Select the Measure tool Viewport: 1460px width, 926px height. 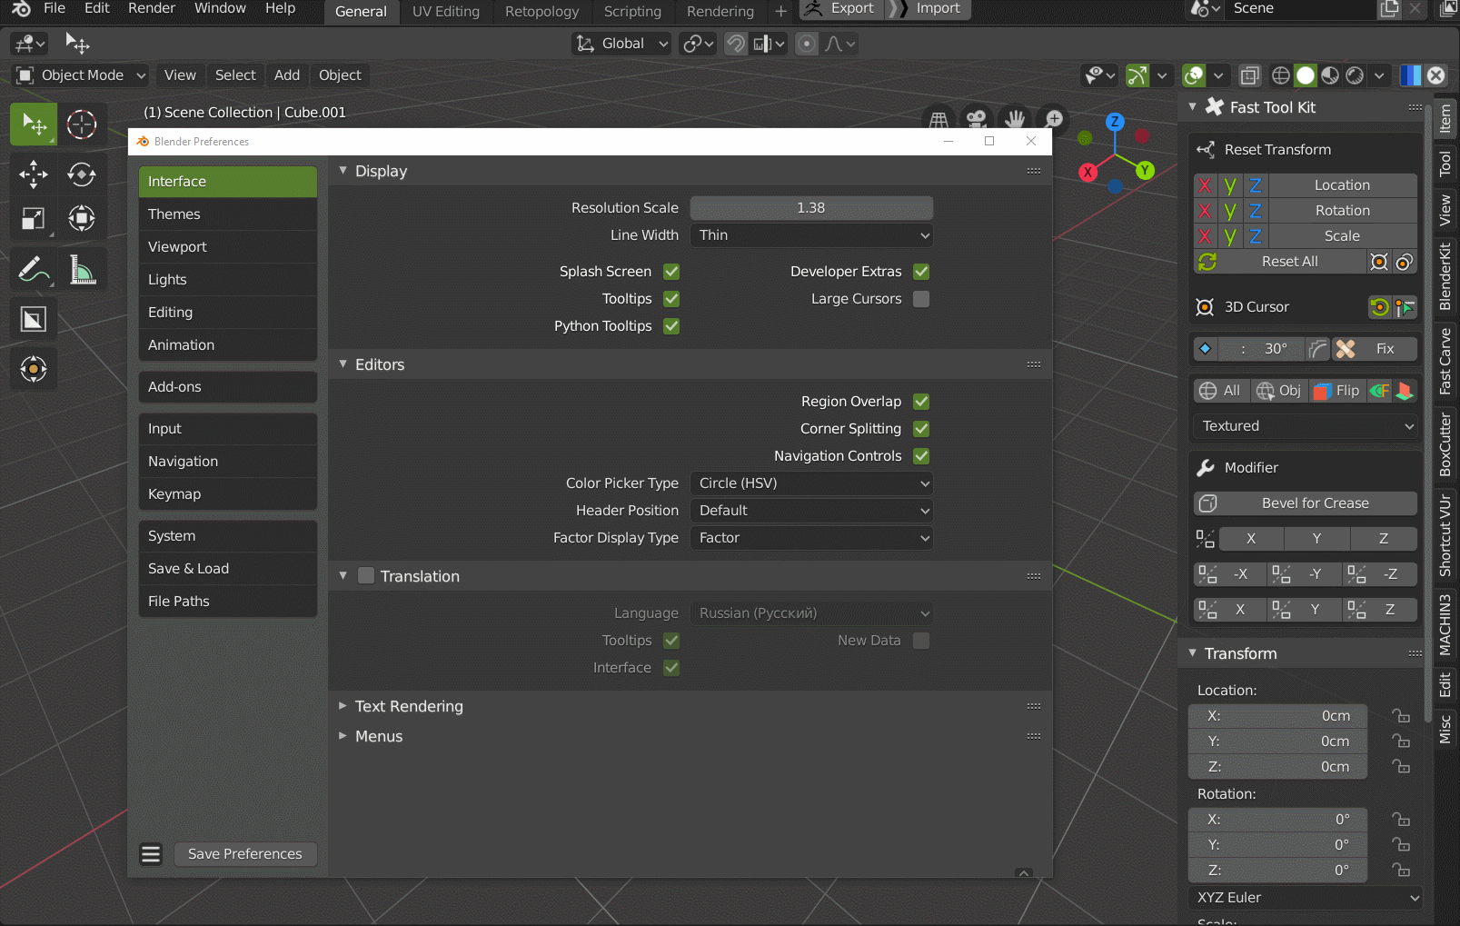82,268
